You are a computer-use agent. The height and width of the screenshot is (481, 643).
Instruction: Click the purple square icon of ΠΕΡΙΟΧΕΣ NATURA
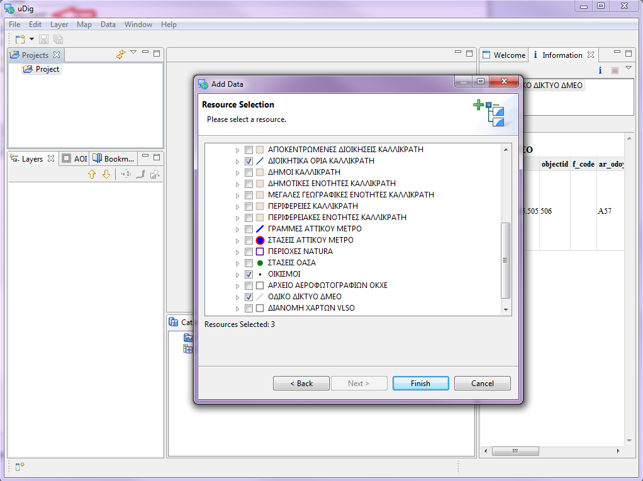tap(260, 252)
